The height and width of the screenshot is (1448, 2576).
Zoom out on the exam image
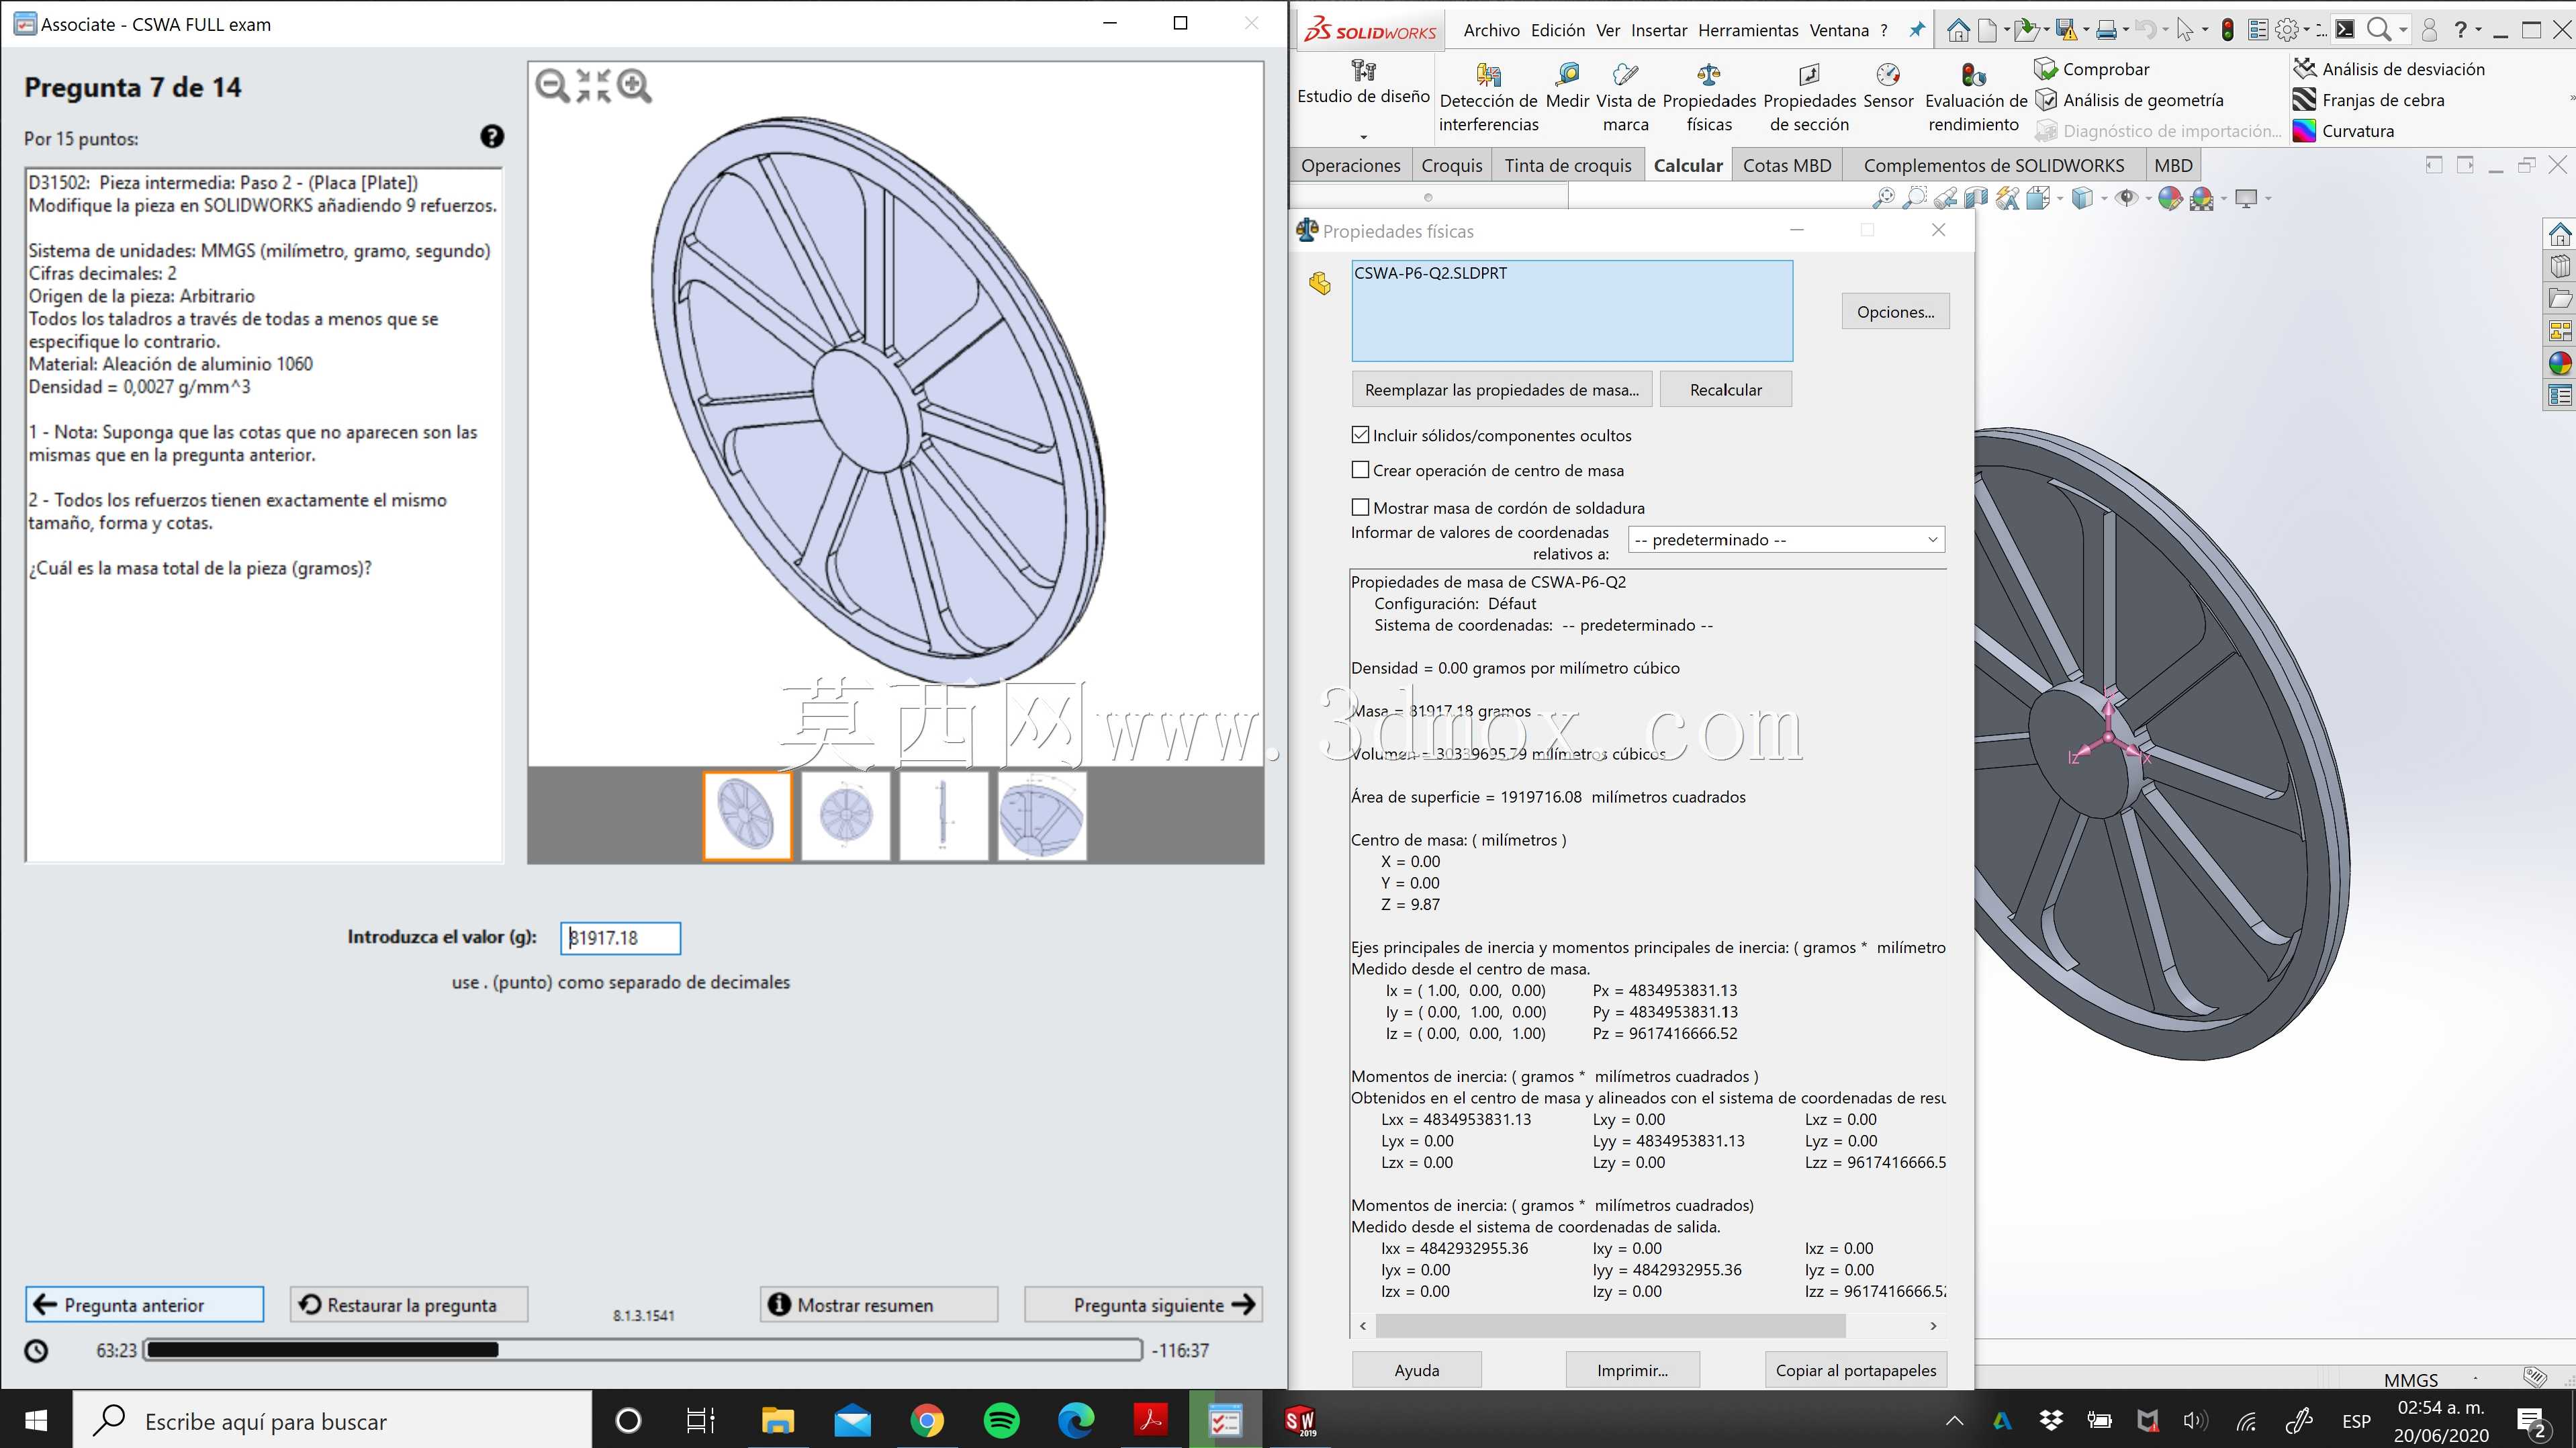point(552,86)
